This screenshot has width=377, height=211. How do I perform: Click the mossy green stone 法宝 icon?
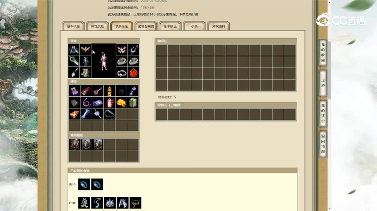133,102
